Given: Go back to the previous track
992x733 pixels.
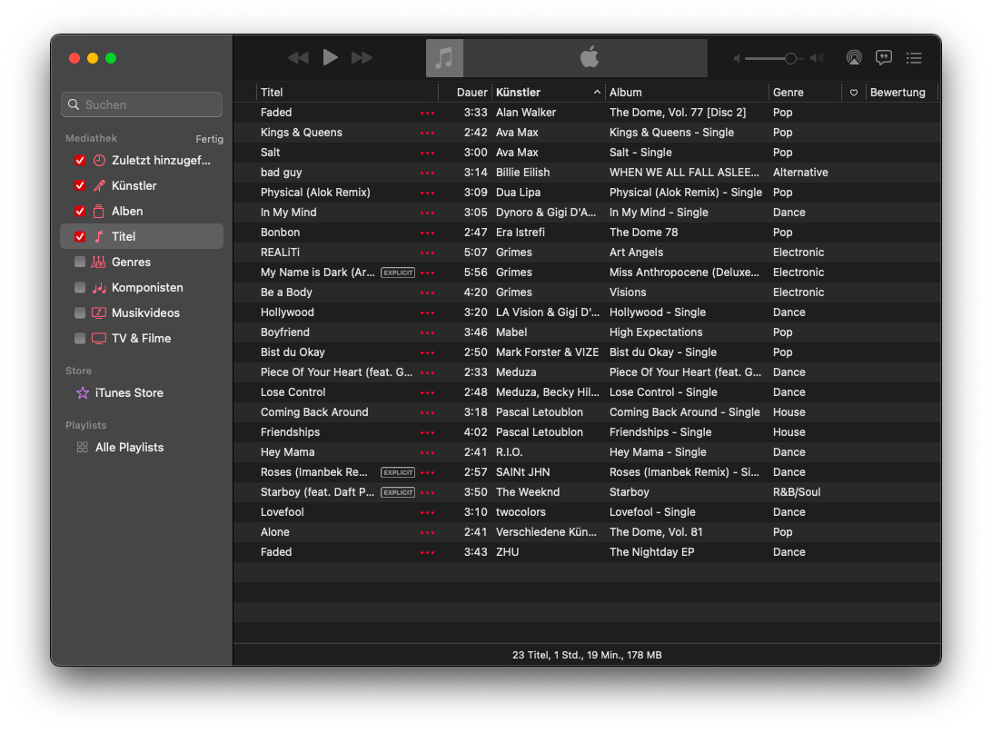Looking at the screenshot, I should pos(298,58).
